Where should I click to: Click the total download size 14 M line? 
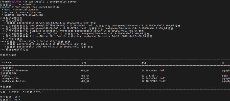10,97
